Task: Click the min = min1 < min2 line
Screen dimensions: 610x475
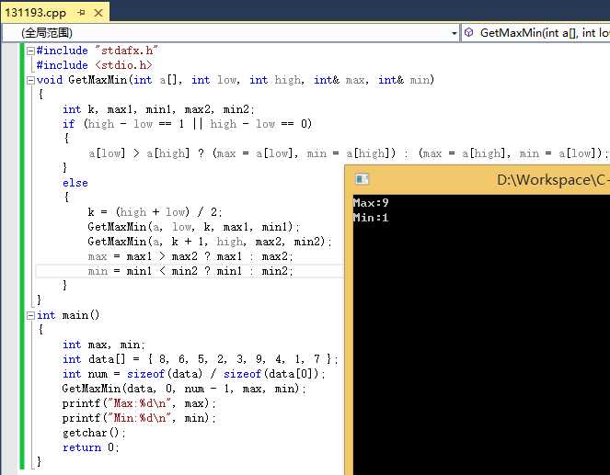Action: [190, 271]
